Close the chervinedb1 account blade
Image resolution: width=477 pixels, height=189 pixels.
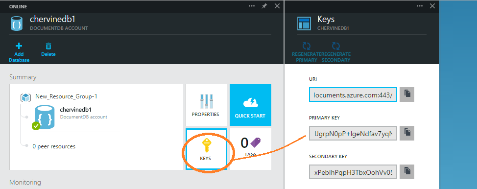[277, 6]
